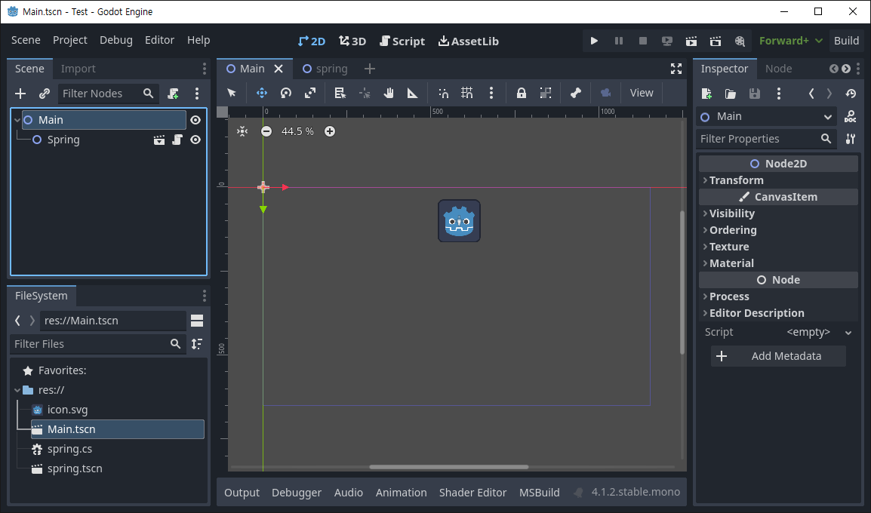Screen dimensions: 871x513
Task: Open the Debug menu
Action: tap(116, 41)
